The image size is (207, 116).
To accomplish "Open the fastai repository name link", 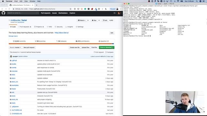I will tap(24, 20).
